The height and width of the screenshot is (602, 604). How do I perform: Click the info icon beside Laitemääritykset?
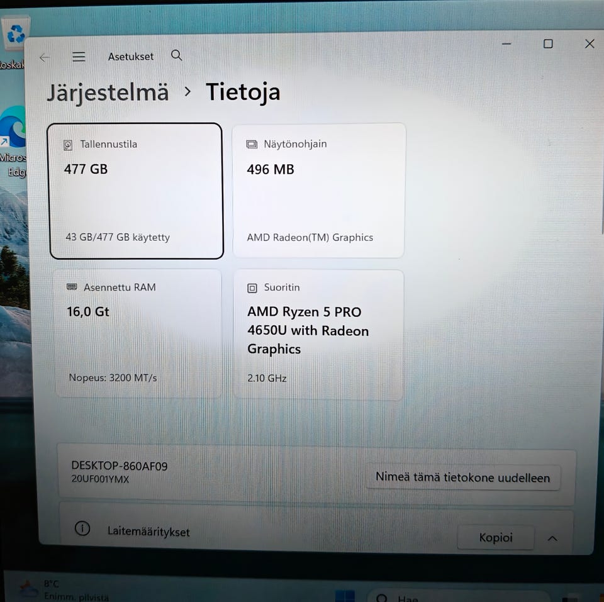pyautogui.click(x=82, y=528)
